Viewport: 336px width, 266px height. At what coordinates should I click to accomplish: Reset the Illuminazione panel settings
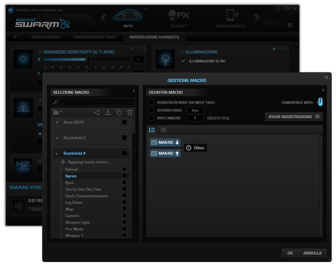(x=281, y=49)
